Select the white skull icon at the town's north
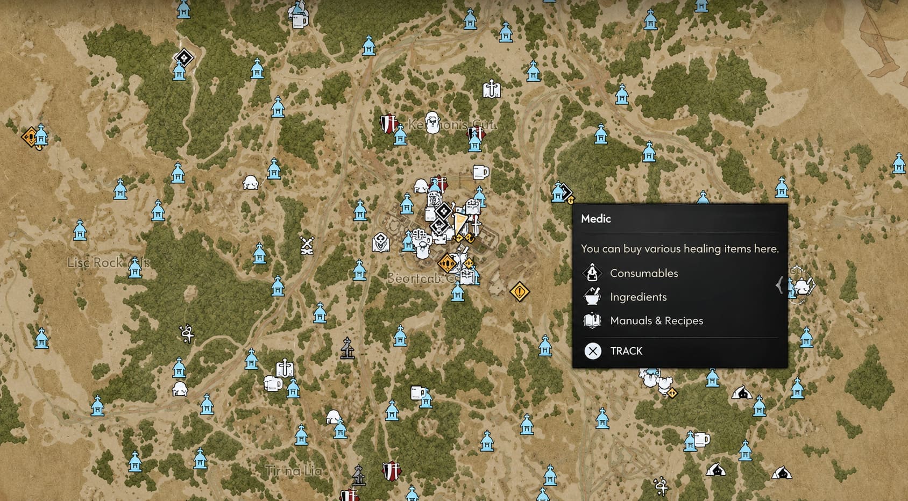The width and height of the screenshot is (908, 501). [421, 186]
